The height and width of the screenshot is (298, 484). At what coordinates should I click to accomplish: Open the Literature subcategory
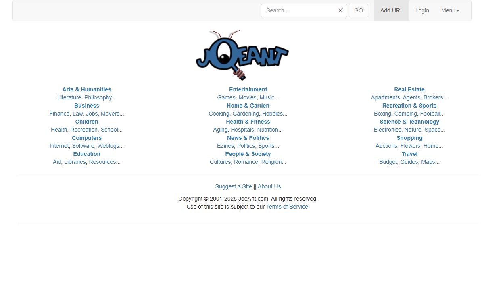coord(69,97)
